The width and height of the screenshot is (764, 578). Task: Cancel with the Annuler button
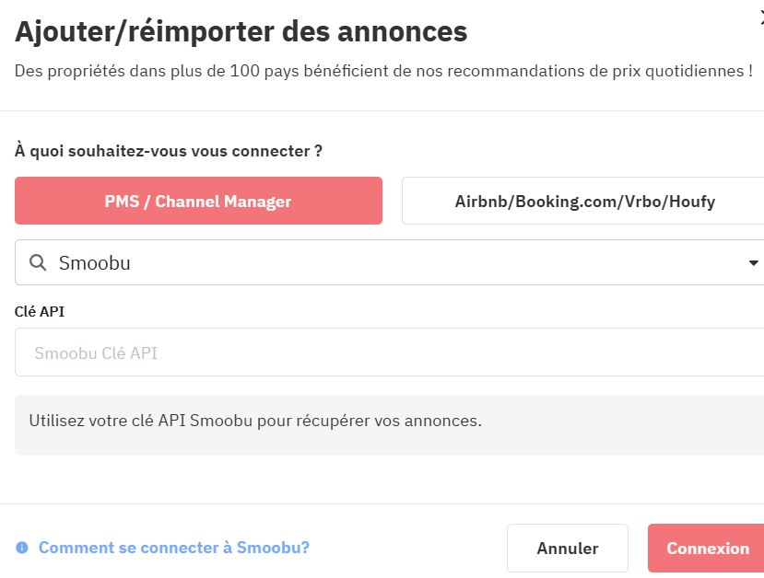[567, 548]
